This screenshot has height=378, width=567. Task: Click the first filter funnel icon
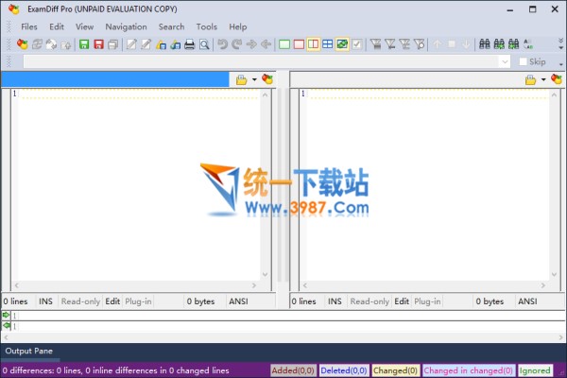[x=376, y=44]
